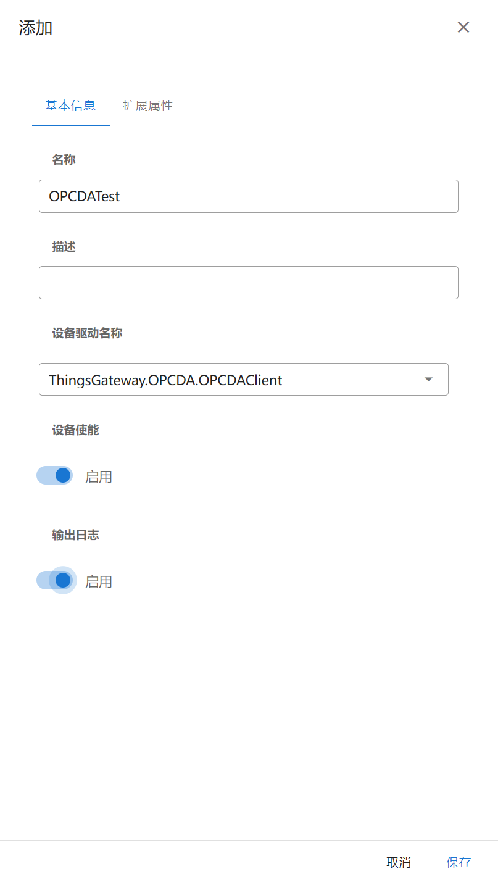Viewport: 498px width, 882px height.
Task: Expand the 设备驱动名称 dropdown arrow
Action: [x=429, y=379]
